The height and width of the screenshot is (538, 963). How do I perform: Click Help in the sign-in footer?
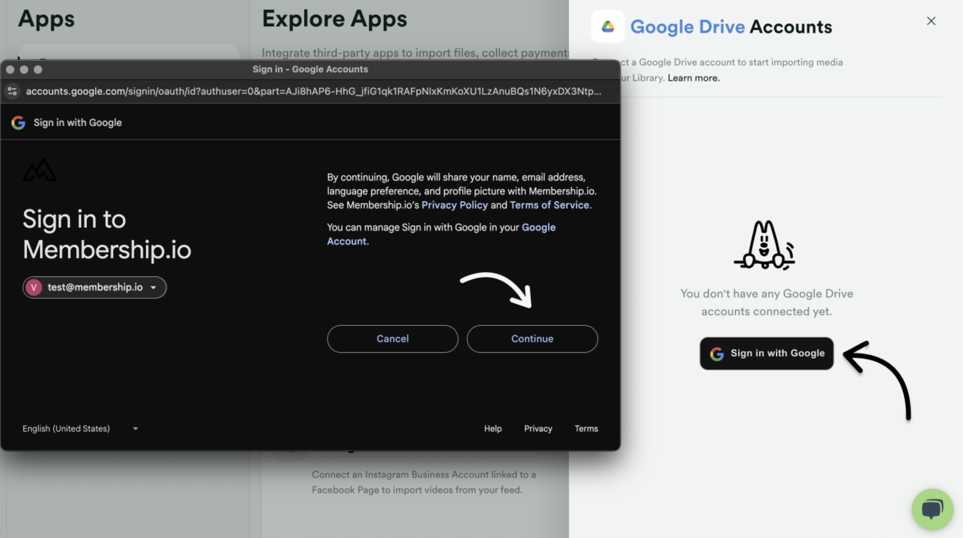[x=493, y=428]
